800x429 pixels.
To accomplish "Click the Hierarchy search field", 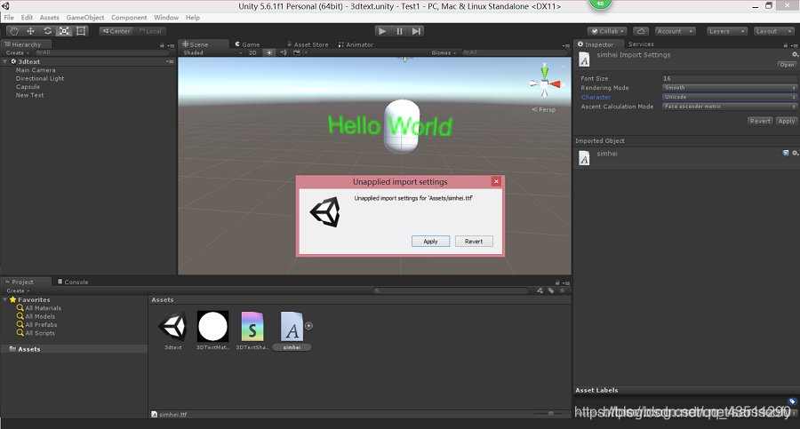I will [x=102, y=52].
